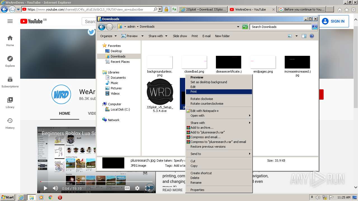Select Set as desktop background

(219, 82)
